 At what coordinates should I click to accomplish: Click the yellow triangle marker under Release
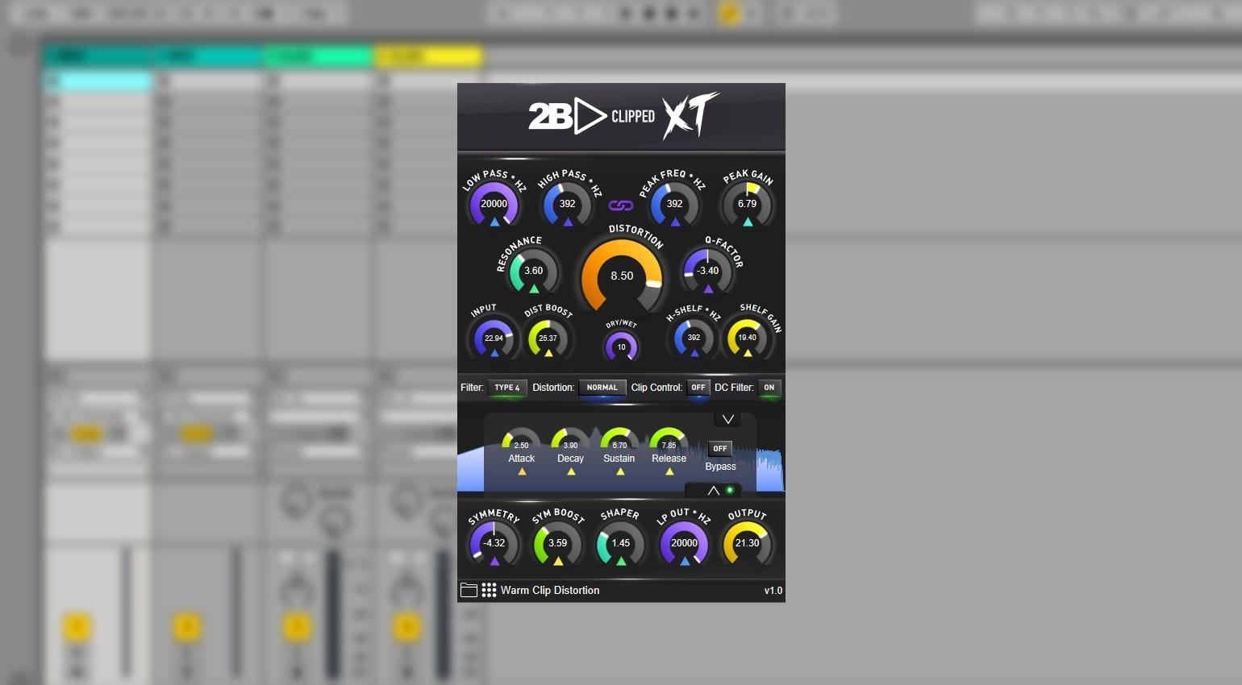[x=669, y=472]
